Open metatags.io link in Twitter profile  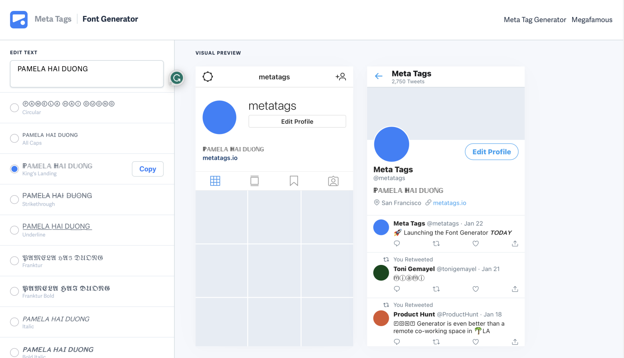450,203
